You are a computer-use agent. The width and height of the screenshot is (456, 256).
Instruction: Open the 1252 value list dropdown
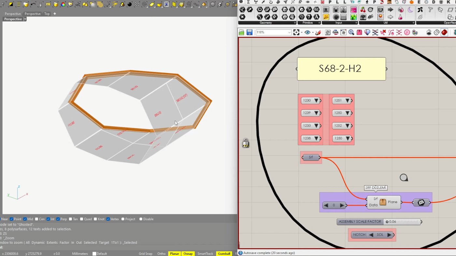click(x=347, y=126)
